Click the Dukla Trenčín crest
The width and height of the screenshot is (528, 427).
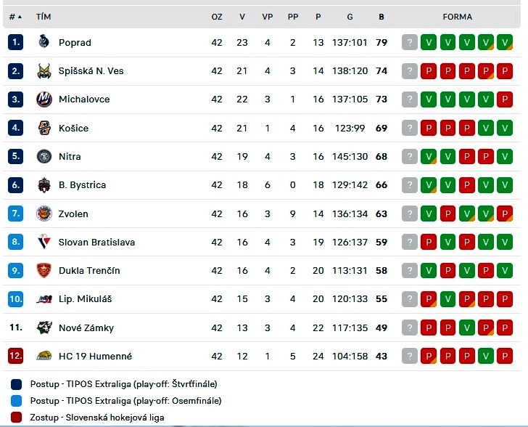click(x=44, y=270)
